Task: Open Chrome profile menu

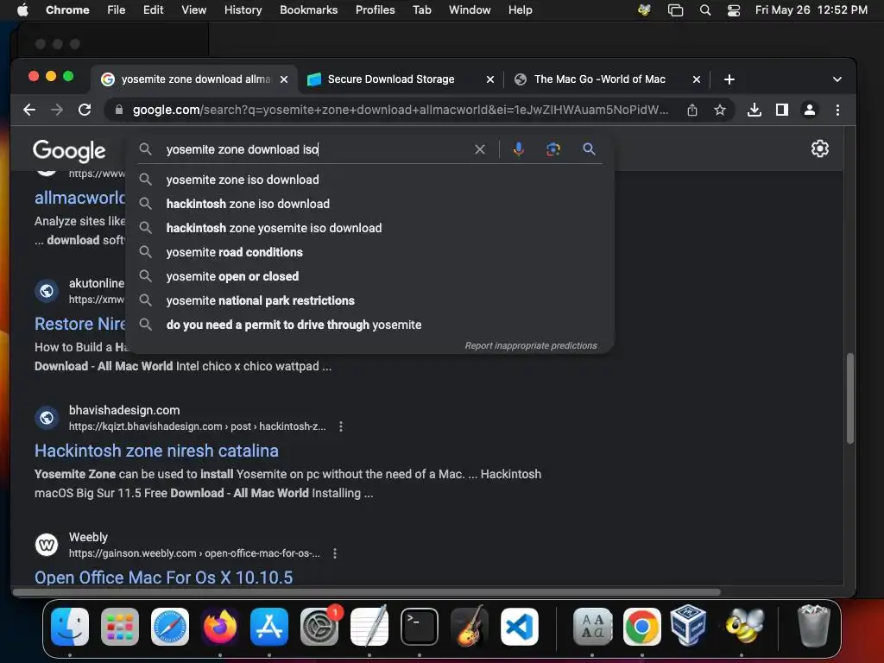Action: pyautogui.click(x=810, y=110)
